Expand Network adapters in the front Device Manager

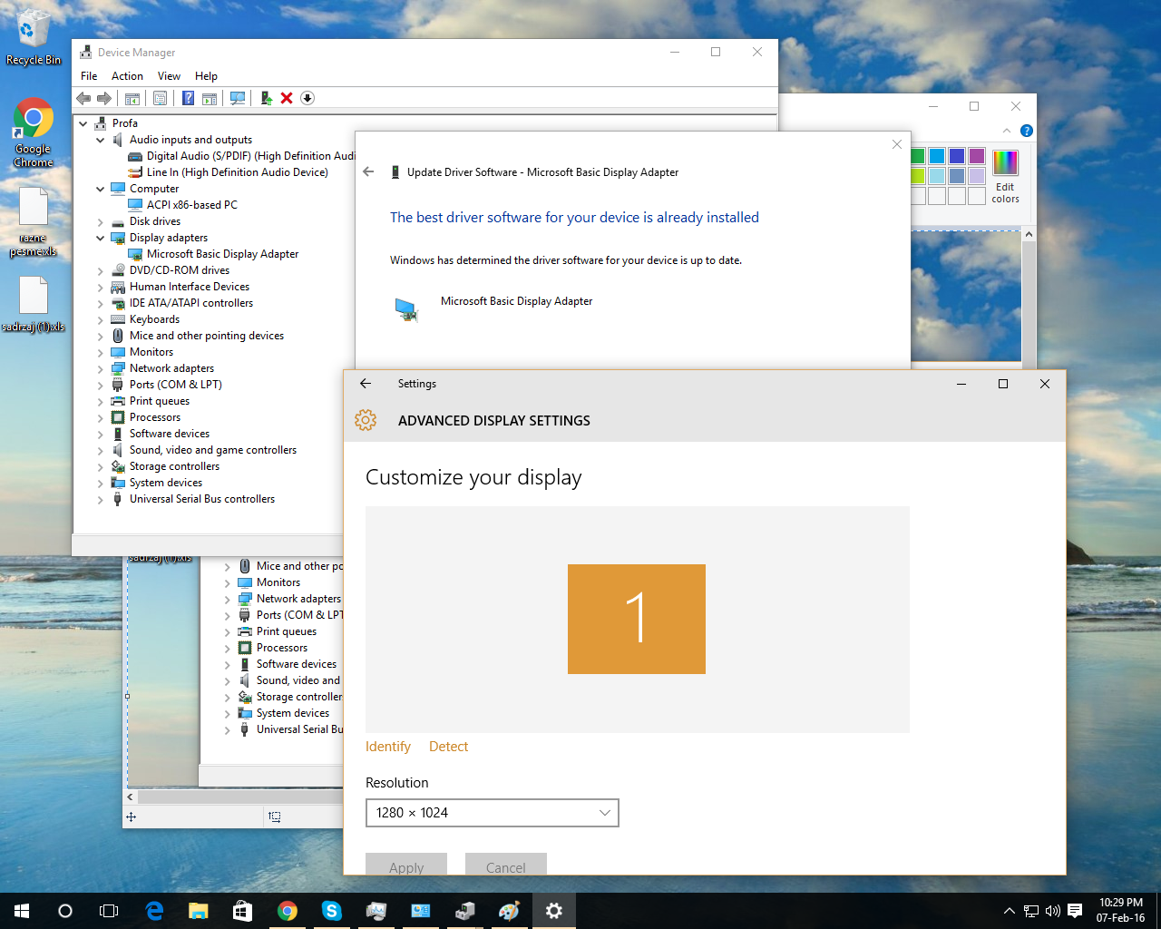coord(101,368)
